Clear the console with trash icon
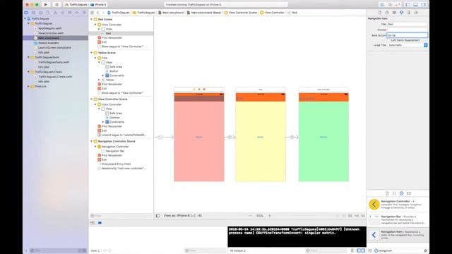 pyautogui.click(x=352, y=250)
